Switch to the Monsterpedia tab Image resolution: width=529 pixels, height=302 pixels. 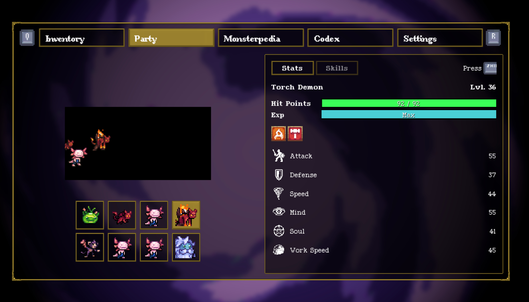[261, 38]
